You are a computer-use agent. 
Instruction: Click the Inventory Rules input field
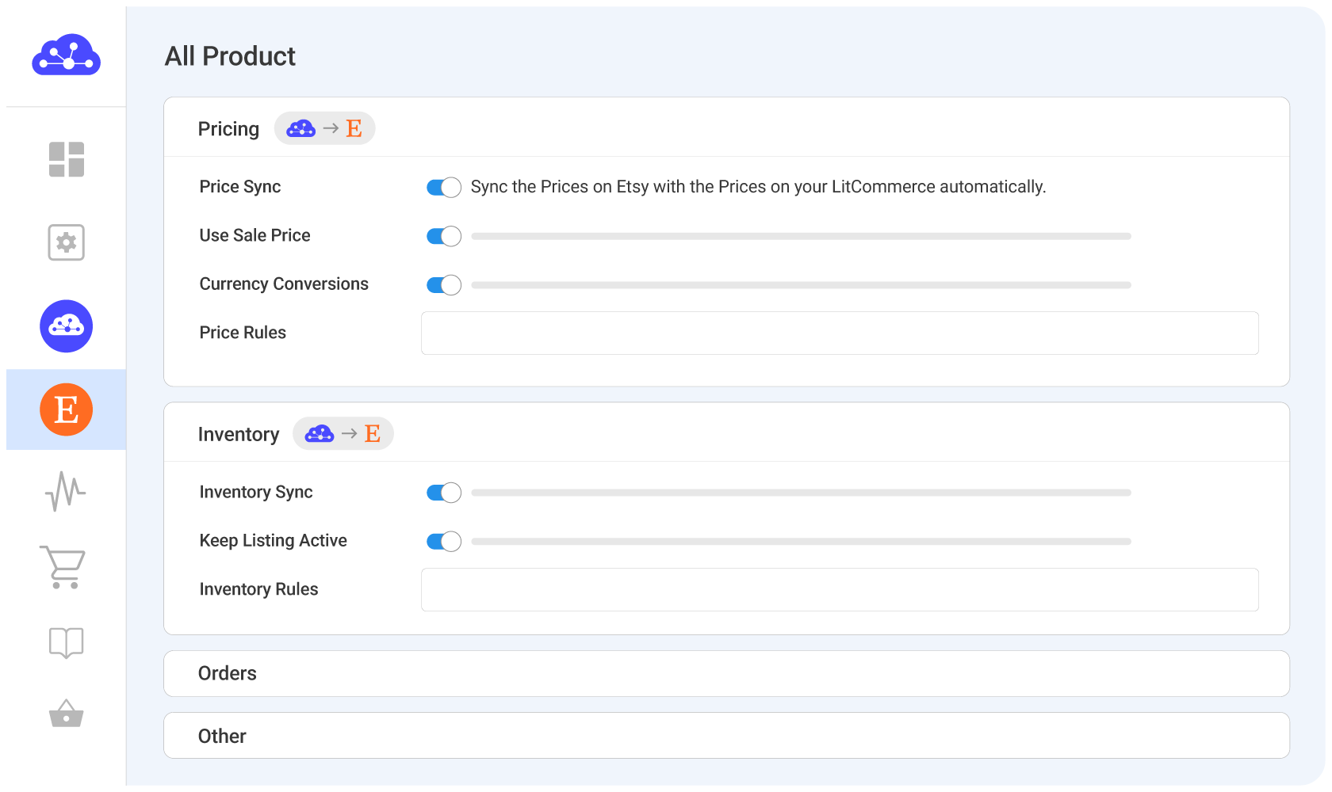click(839, 589)
